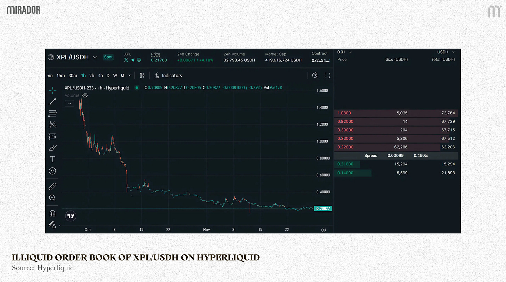Image resolution: width=506 pixels, height=282 pixels.
Task: Select the 0.14000 bid order row
Action: pyautogui.click(x=396, y=173)
